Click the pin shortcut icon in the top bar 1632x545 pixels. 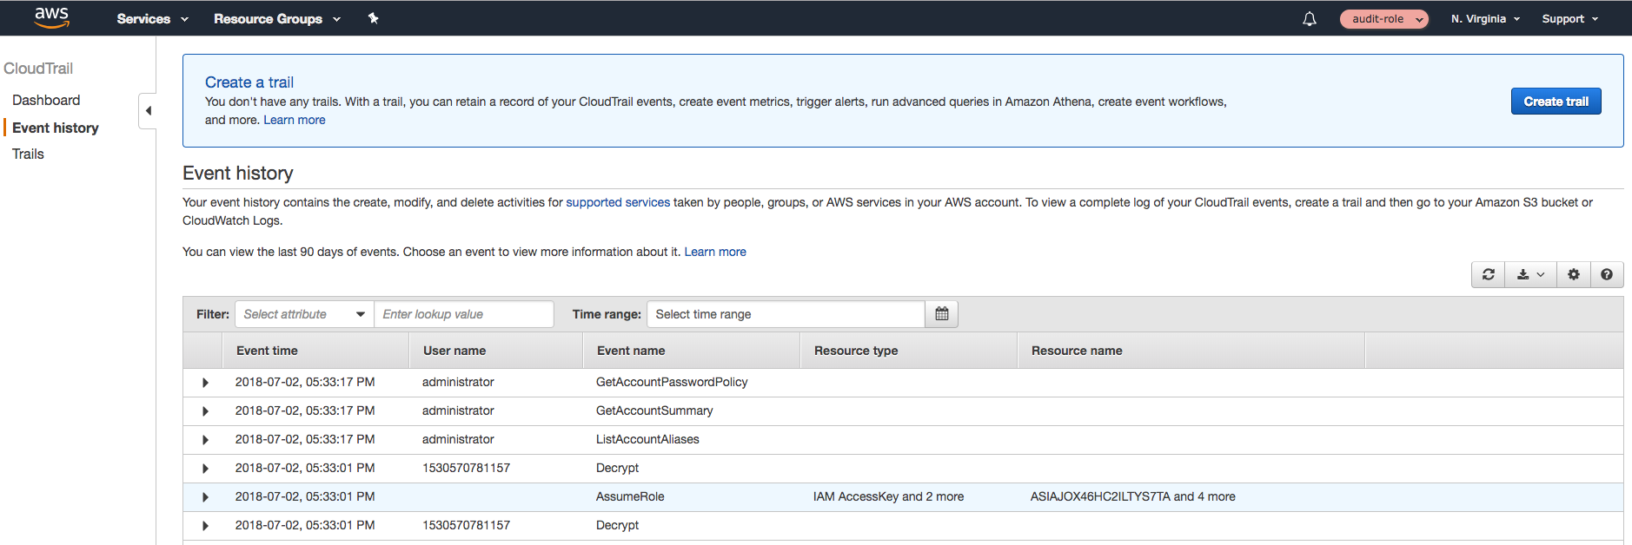pos(373,18)
